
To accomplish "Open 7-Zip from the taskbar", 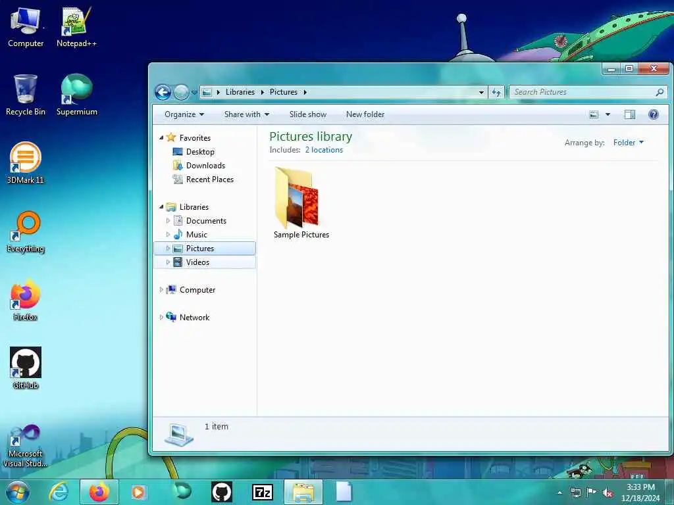I will click(x=262, y=492).
